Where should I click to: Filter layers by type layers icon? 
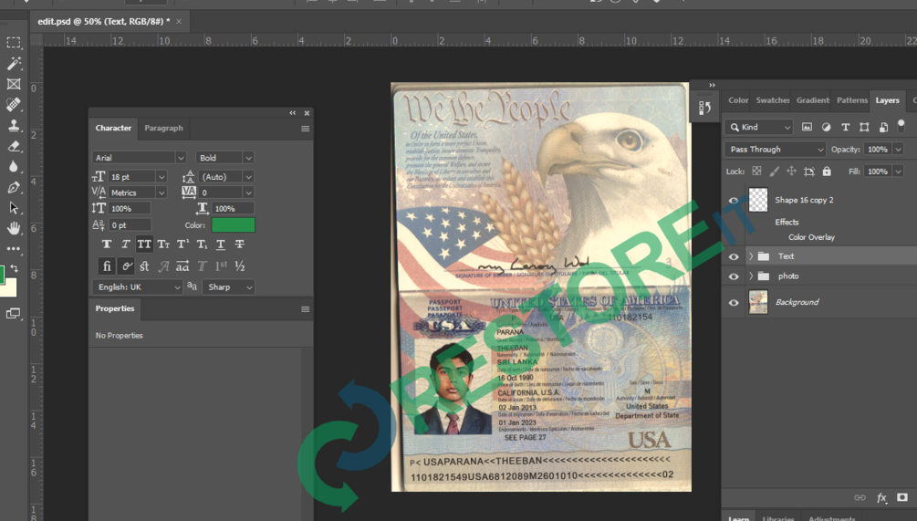coord(845,127)
